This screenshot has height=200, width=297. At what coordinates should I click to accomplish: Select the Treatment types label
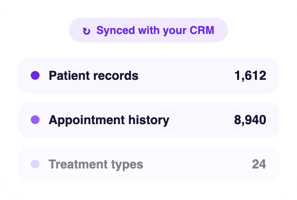pos(96,165)
